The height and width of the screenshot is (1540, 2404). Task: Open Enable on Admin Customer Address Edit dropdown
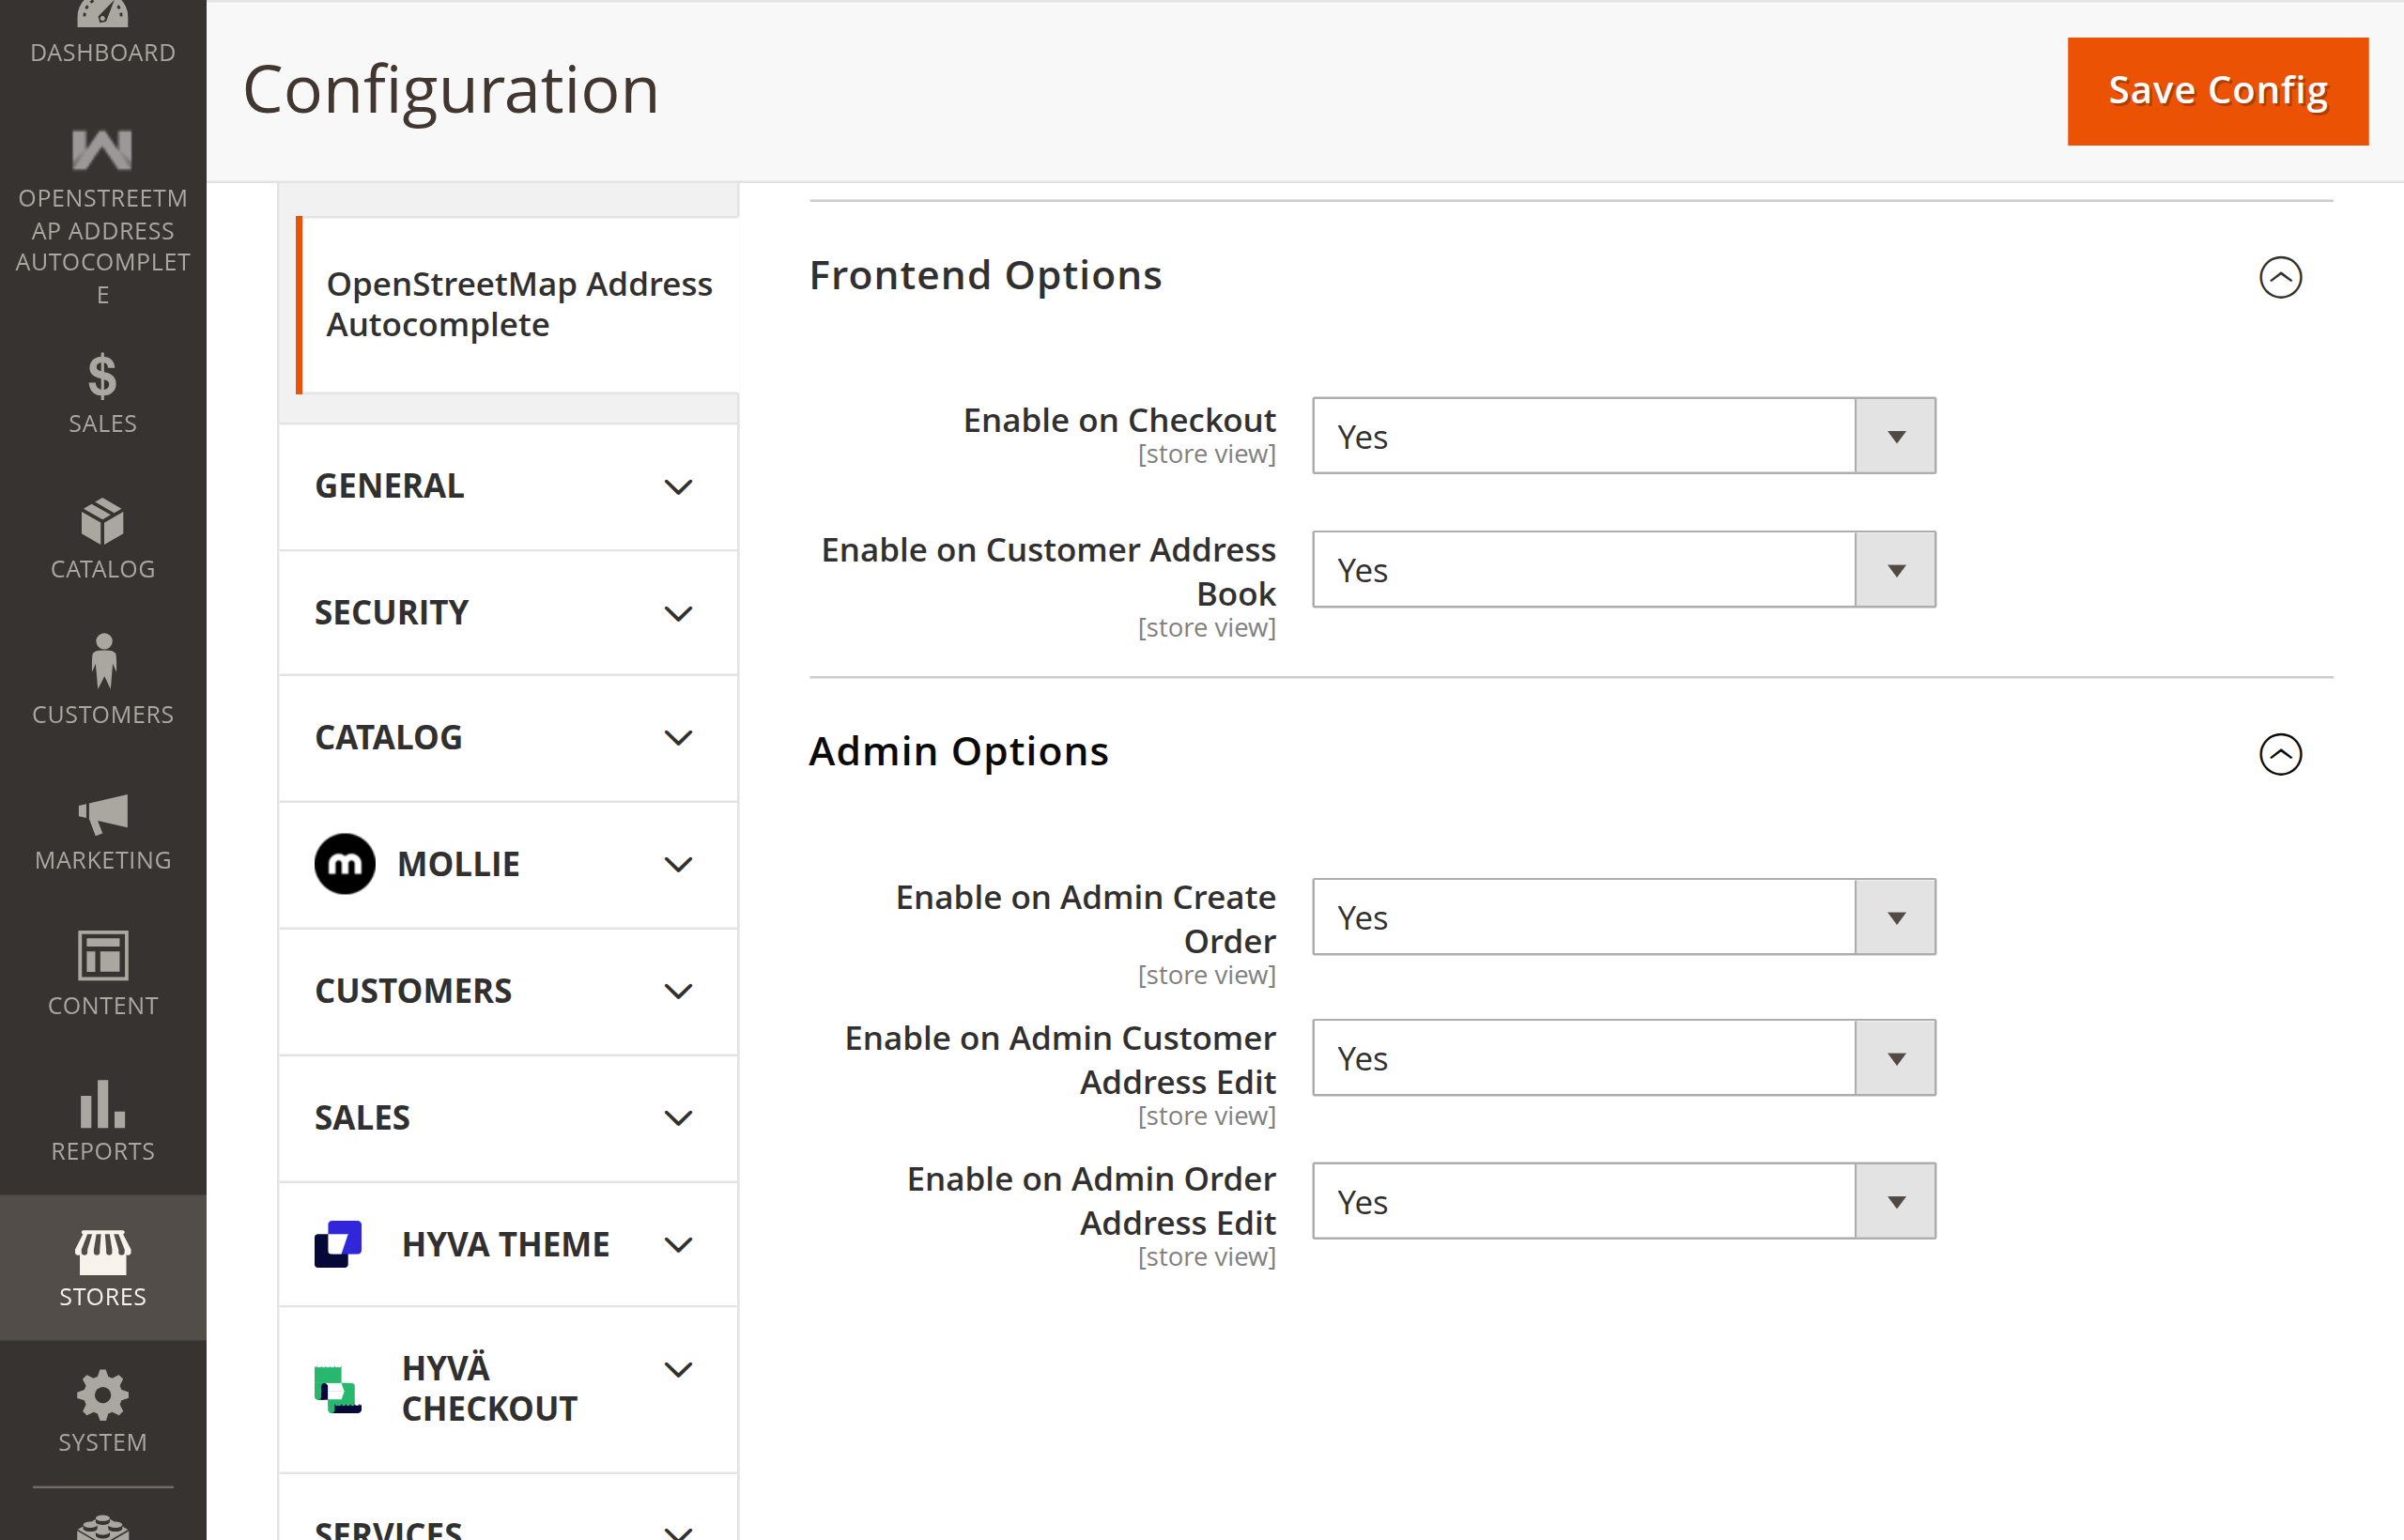click(1623, 1058)
